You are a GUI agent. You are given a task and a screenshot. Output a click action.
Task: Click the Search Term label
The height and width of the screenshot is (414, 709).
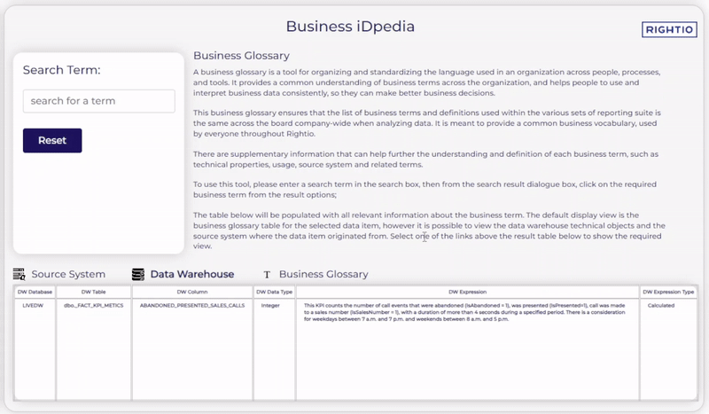(x=61, y=70)
